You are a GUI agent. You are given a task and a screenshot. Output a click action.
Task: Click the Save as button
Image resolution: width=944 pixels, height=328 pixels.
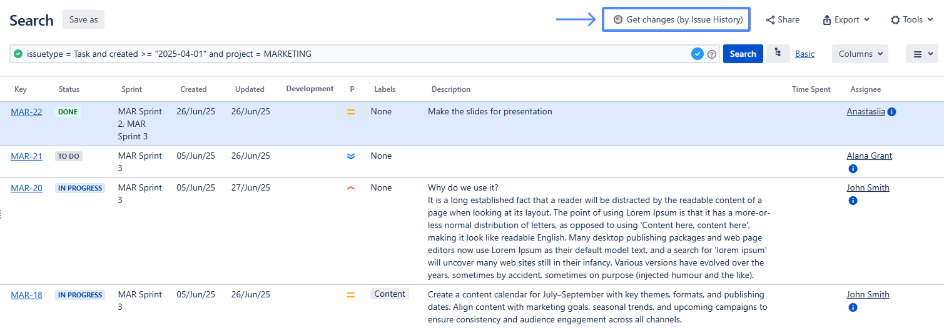(83, 20)
